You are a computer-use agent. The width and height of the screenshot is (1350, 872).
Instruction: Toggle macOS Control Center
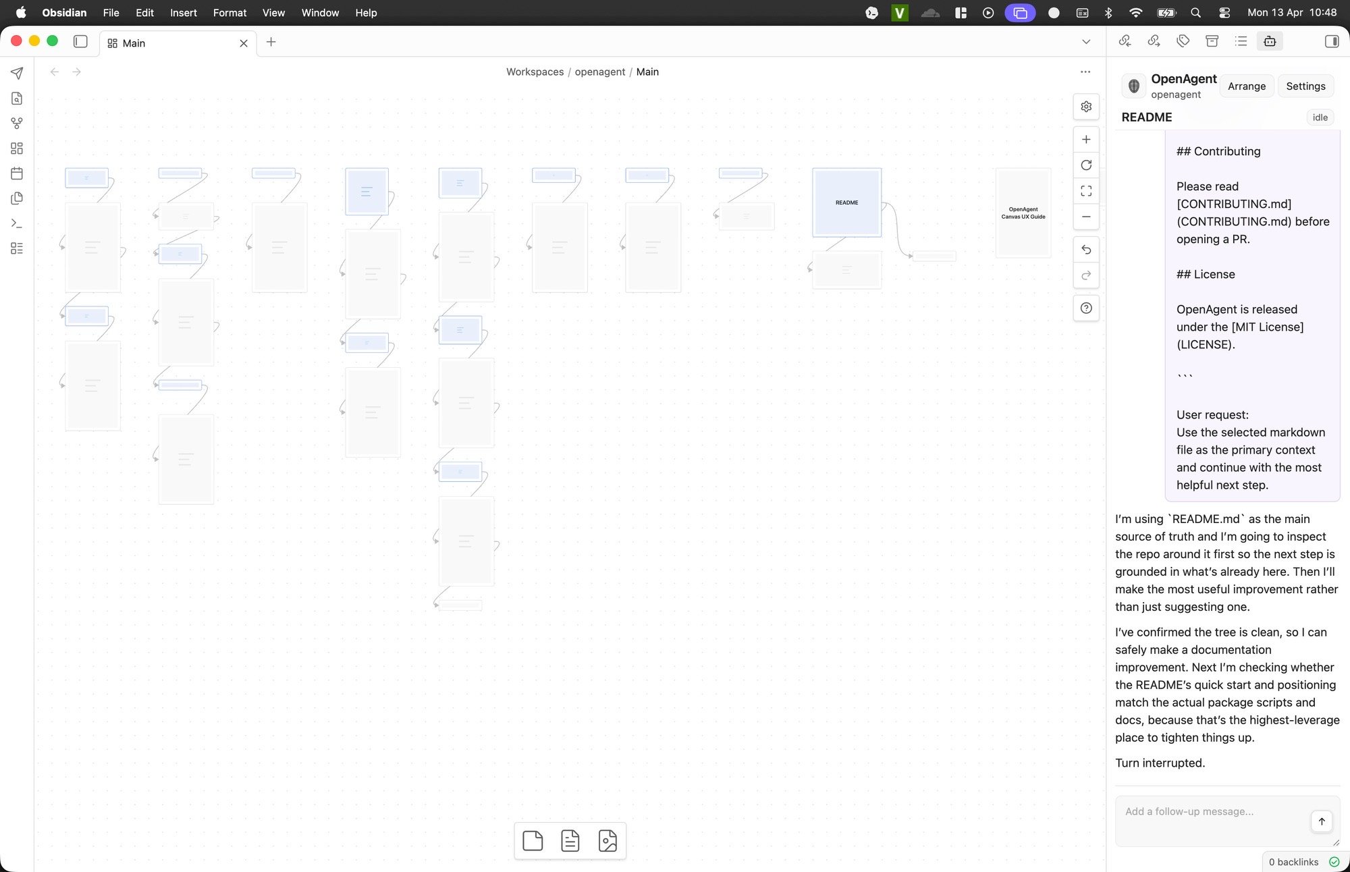(1224, 13)
